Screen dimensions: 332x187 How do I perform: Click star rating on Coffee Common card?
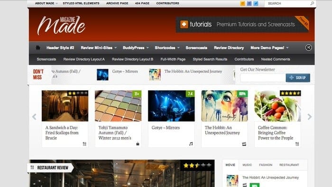(x=290, y=93)
